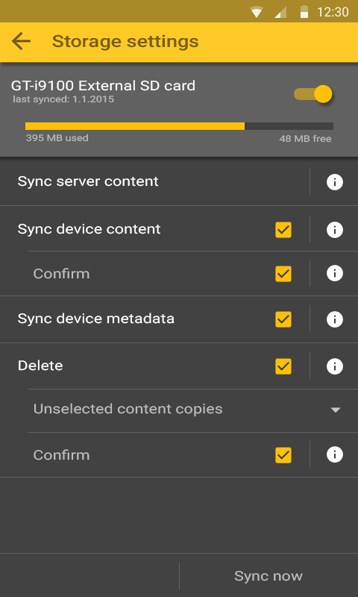Image resolution: width=358 pixels, height=597 pixels.
Task: View info for Confirm under Sync device content
Action: [x=334, y=273]
